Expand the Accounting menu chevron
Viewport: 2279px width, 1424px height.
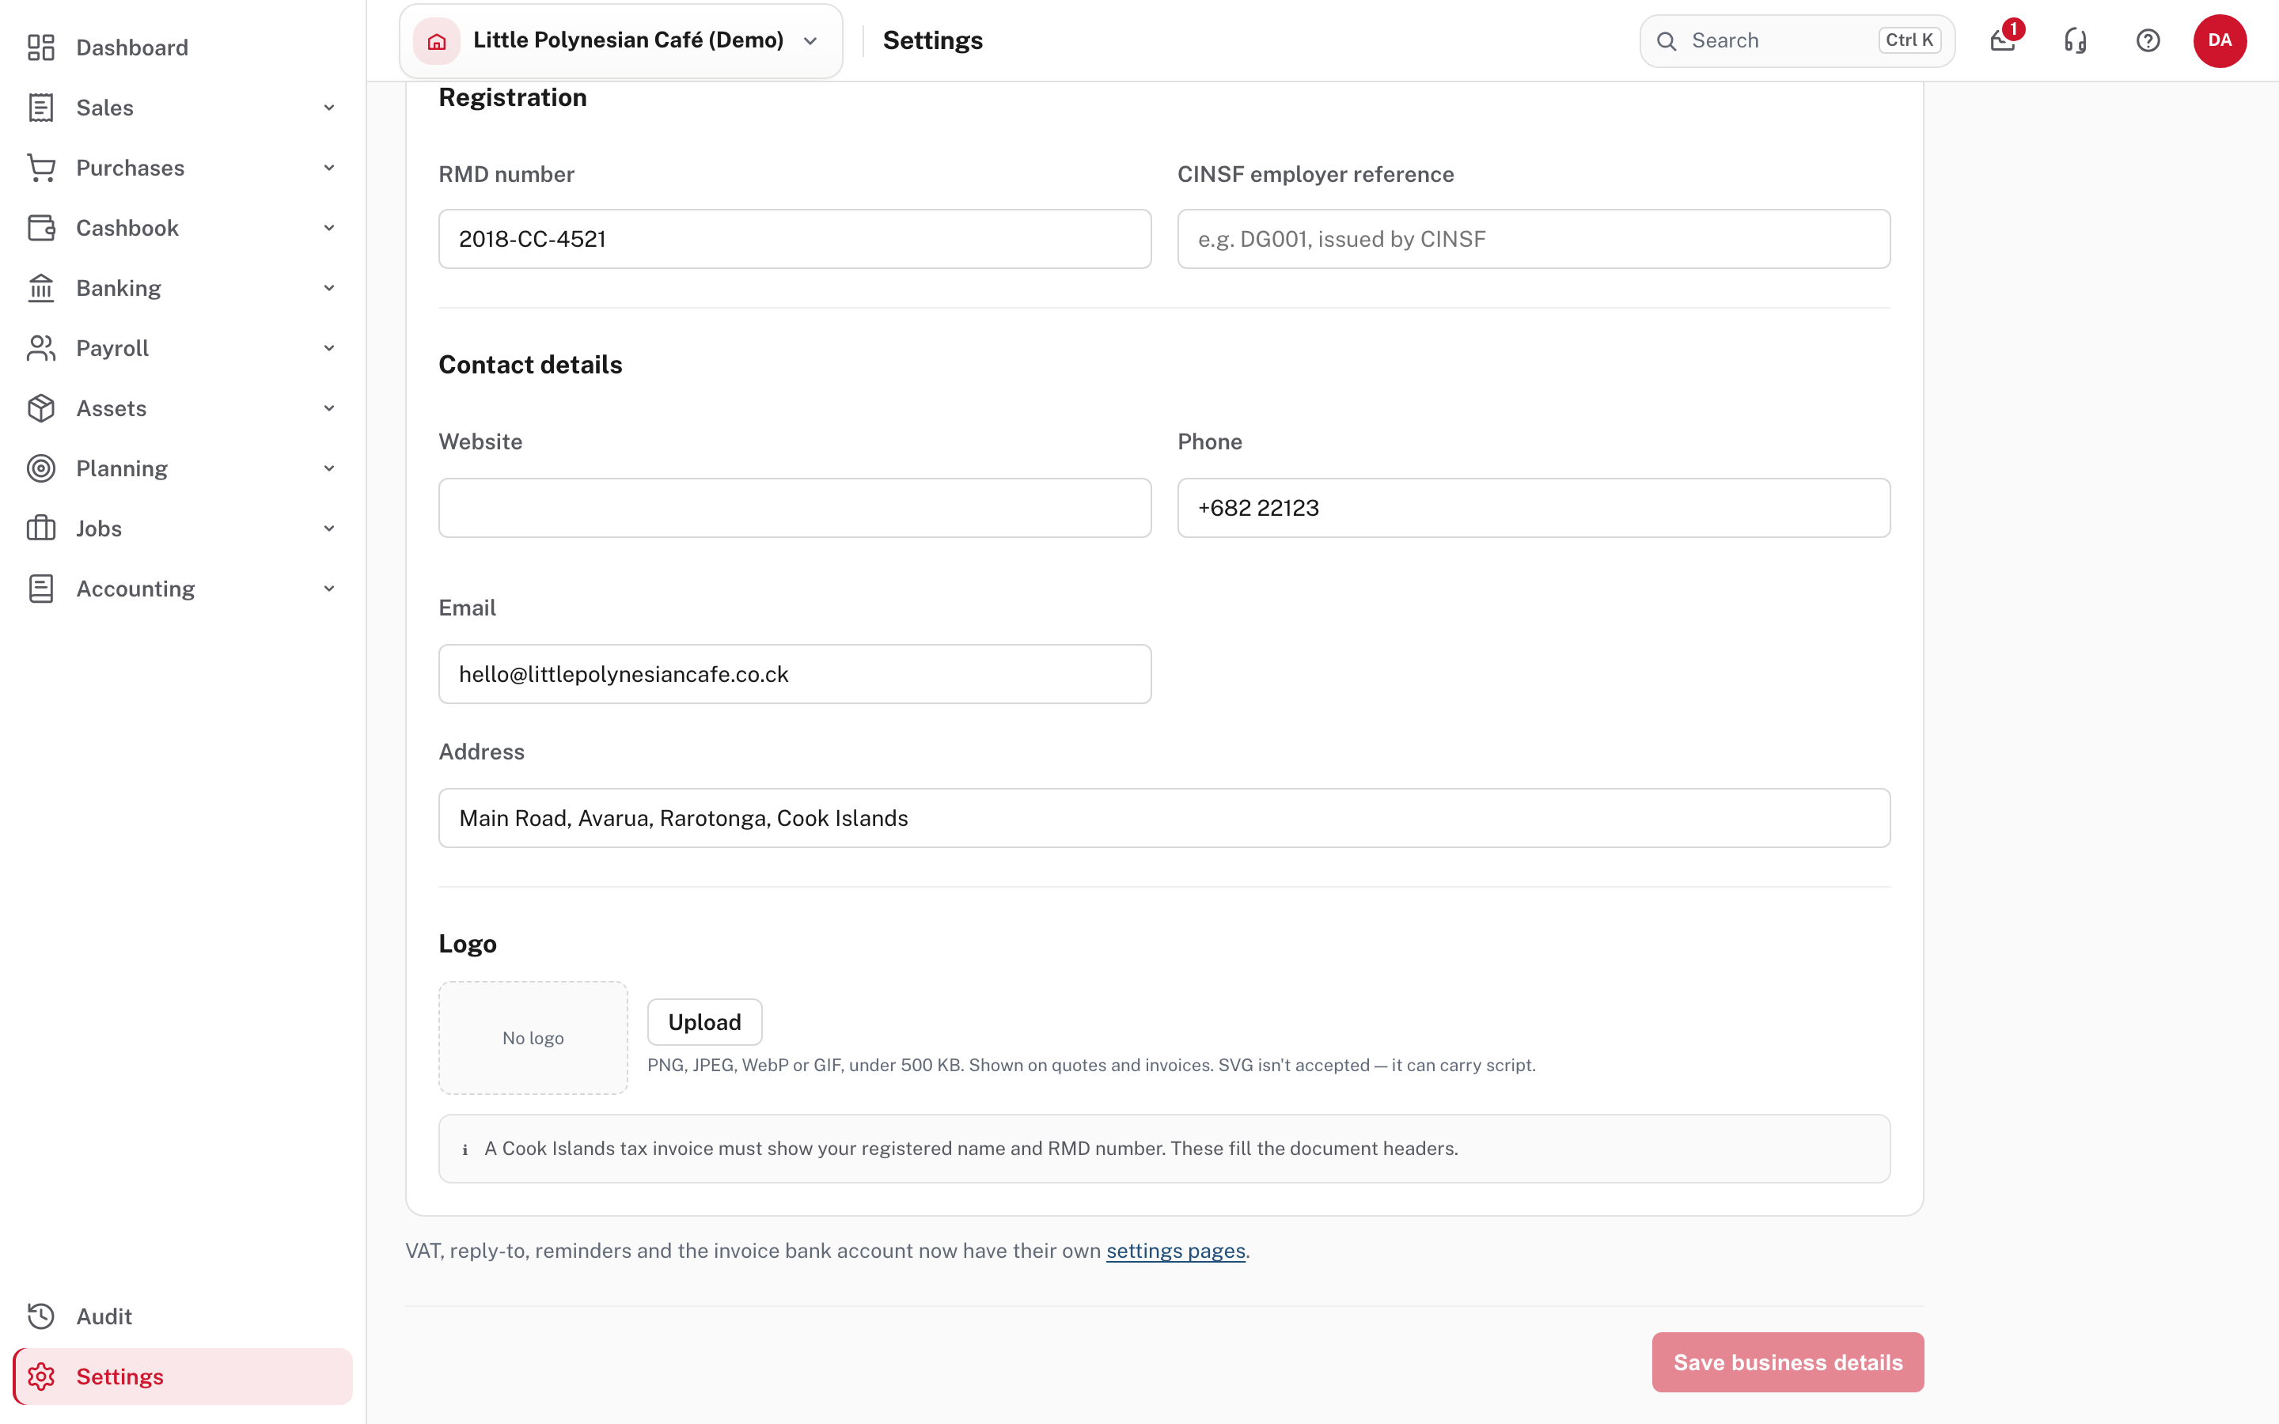[x=328, y=589]
